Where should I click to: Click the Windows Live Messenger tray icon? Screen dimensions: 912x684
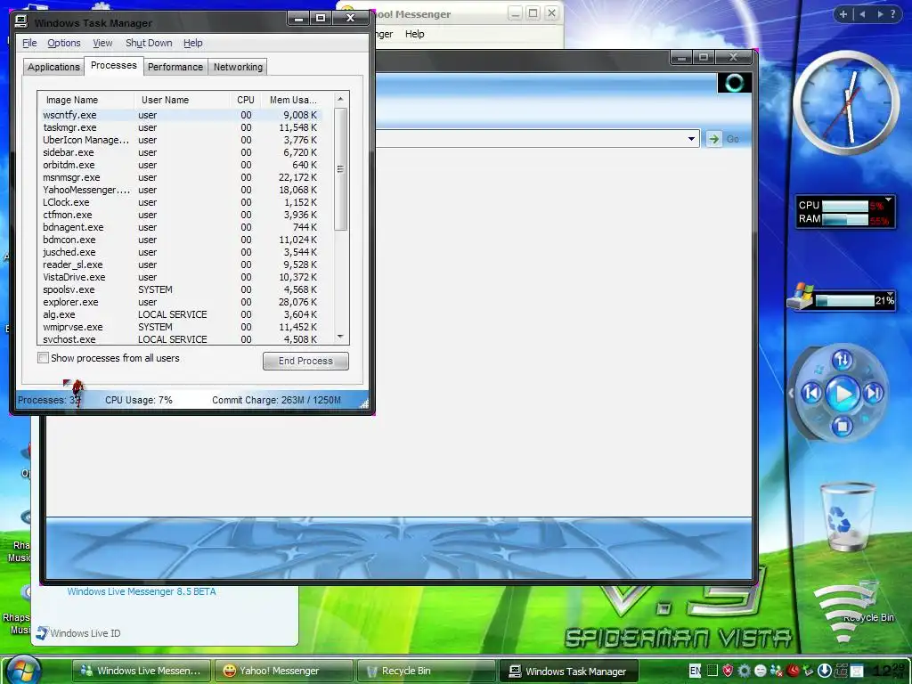777,671
